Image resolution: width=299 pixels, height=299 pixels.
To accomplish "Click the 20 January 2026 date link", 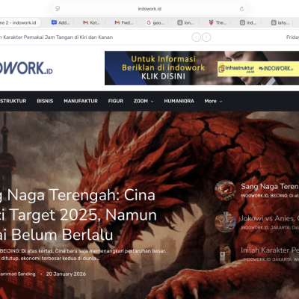I will pos(66,274).
